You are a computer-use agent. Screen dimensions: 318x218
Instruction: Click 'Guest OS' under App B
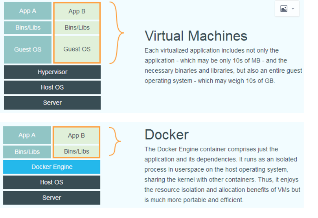[77, 49]
